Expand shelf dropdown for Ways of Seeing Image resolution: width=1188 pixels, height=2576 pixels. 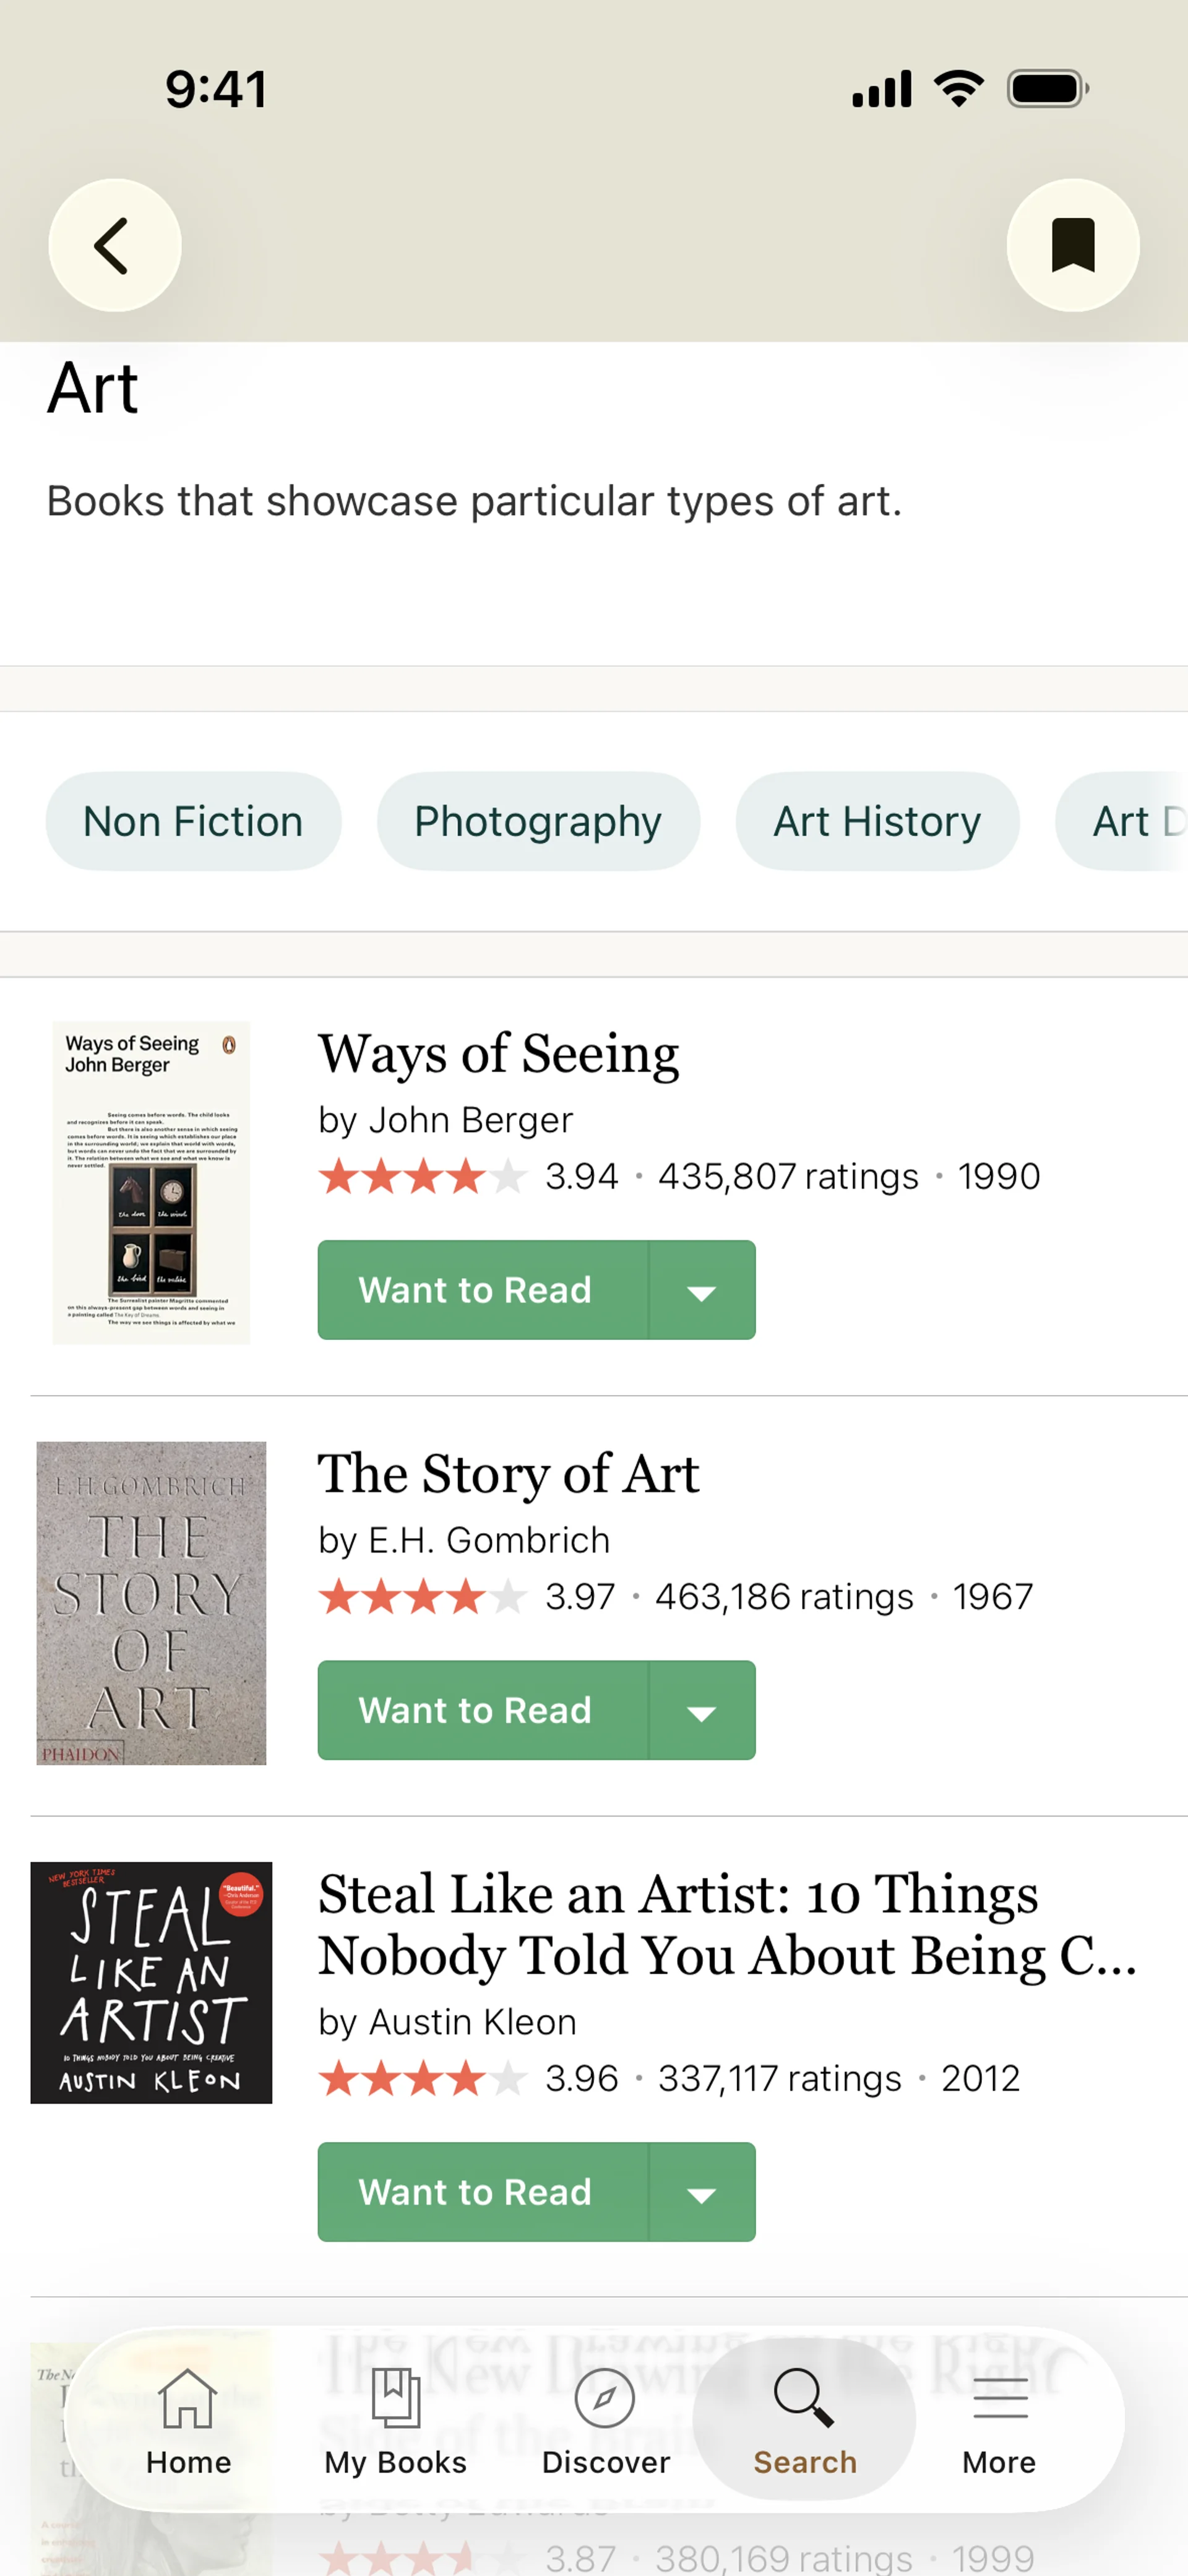702,1290
